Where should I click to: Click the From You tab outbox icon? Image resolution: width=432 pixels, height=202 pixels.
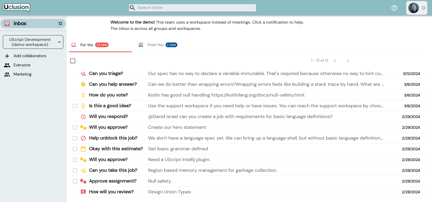click(141, 45)
